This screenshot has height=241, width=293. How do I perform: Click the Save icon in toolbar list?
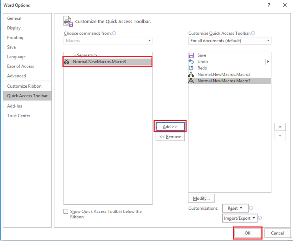click(191, 55)
